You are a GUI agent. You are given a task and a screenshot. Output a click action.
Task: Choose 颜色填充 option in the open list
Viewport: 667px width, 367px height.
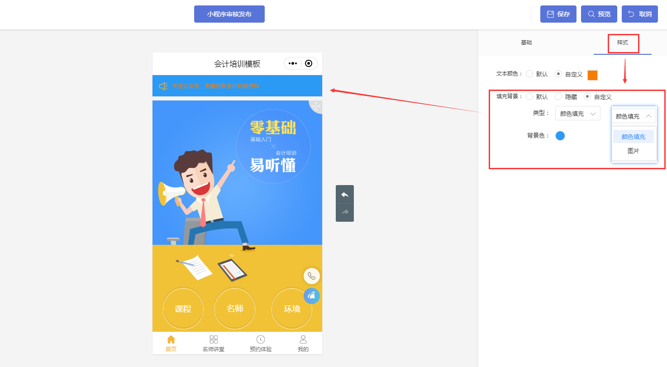(634, 137)
